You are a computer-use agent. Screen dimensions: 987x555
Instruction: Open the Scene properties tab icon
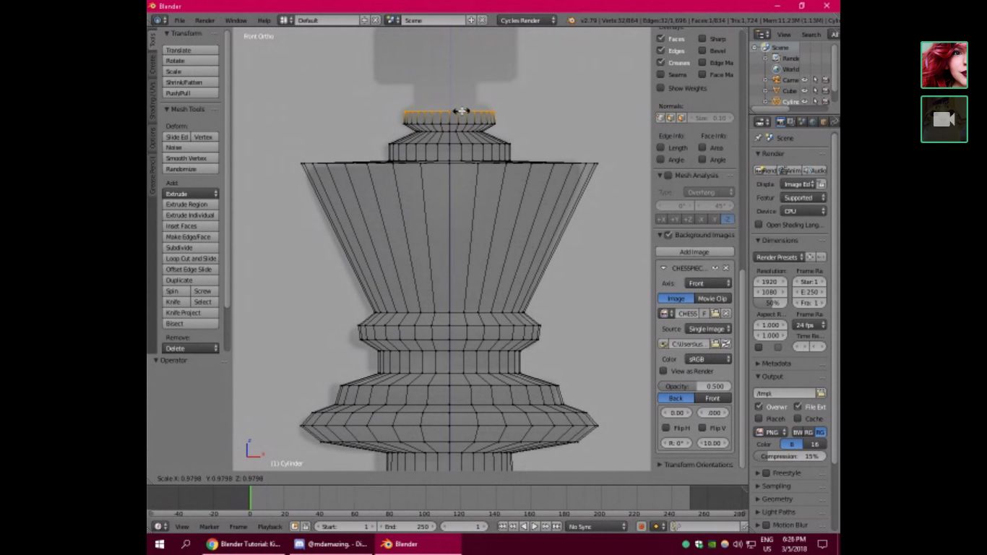[x=802, y=122]
